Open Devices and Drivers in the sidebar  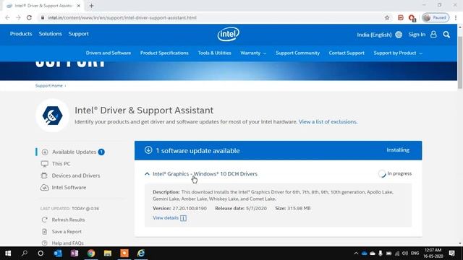point(76,175)
